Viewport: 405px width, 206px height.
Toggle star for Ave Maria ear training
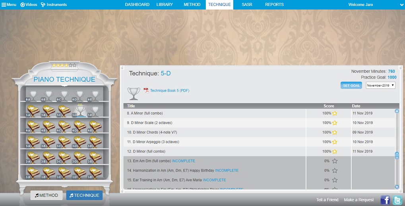[x=335, y=180]
